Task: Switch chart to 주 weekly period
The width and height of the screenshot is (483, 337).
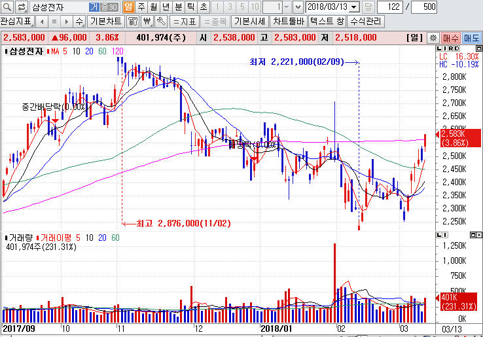Action: (141, 7)
